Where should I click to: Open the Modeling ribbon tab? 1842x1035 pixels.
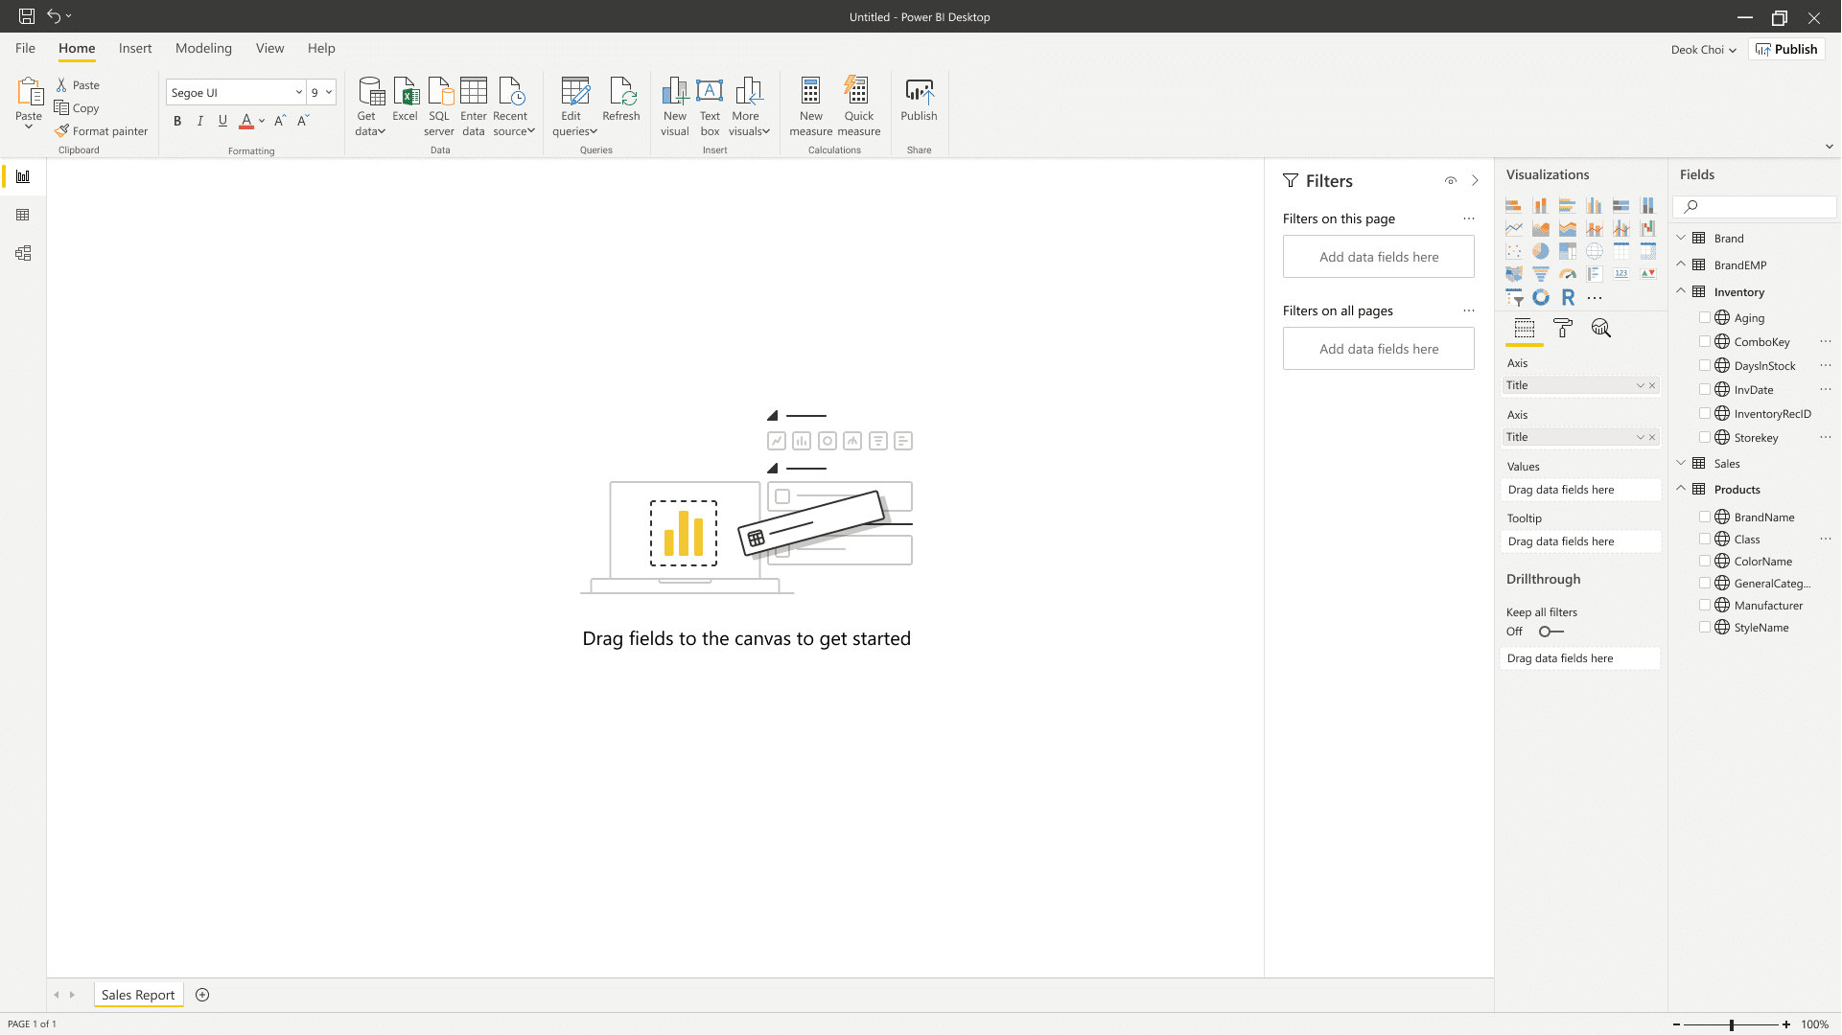click(x=203, y=48)
